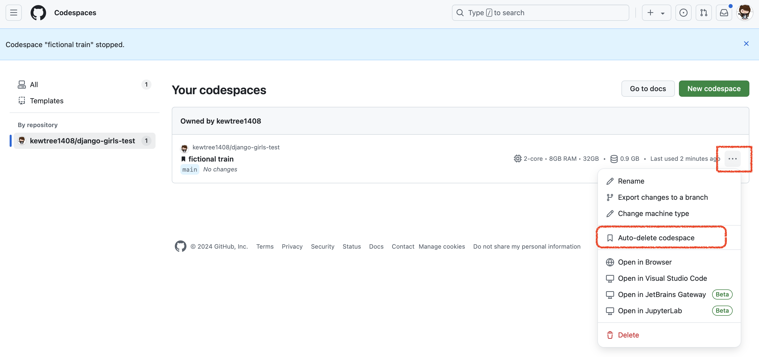Toggle the three-dot codespace options menu
The height and width of the screenshot is (357, 759).
coord(732,159)
